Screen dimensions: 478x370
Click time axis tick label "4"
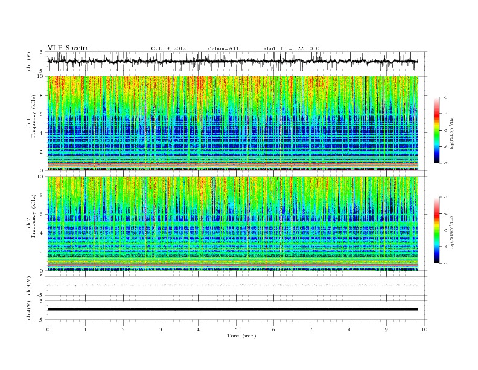point(199,329)
